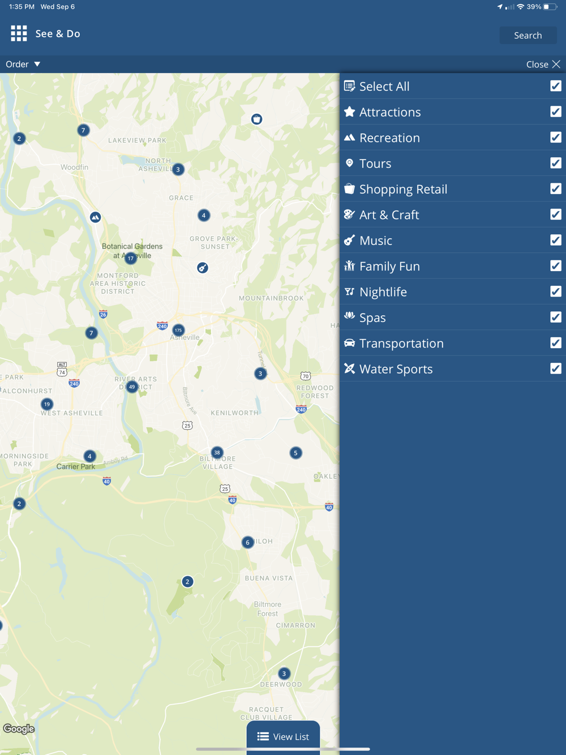Expand the Order dropdown

[x=23, y=64]
